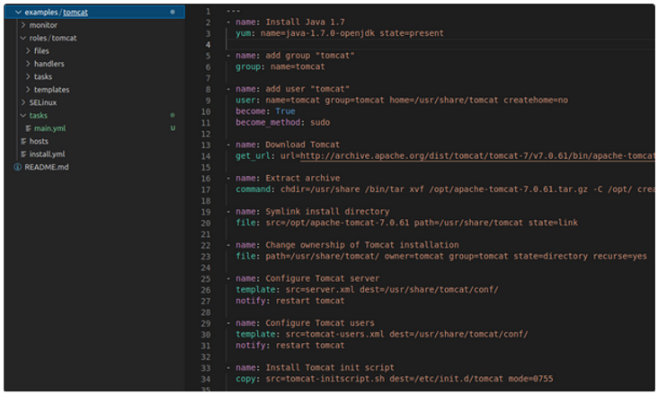Click the text 'Install Java 1.7'
The image size is (658, 395).
tap(305, 22)
